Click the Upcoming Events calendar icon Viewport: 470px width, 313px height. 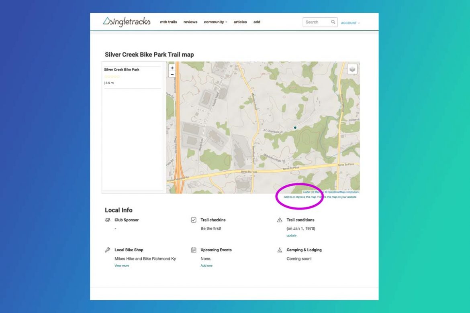click(x=194, y=250)
